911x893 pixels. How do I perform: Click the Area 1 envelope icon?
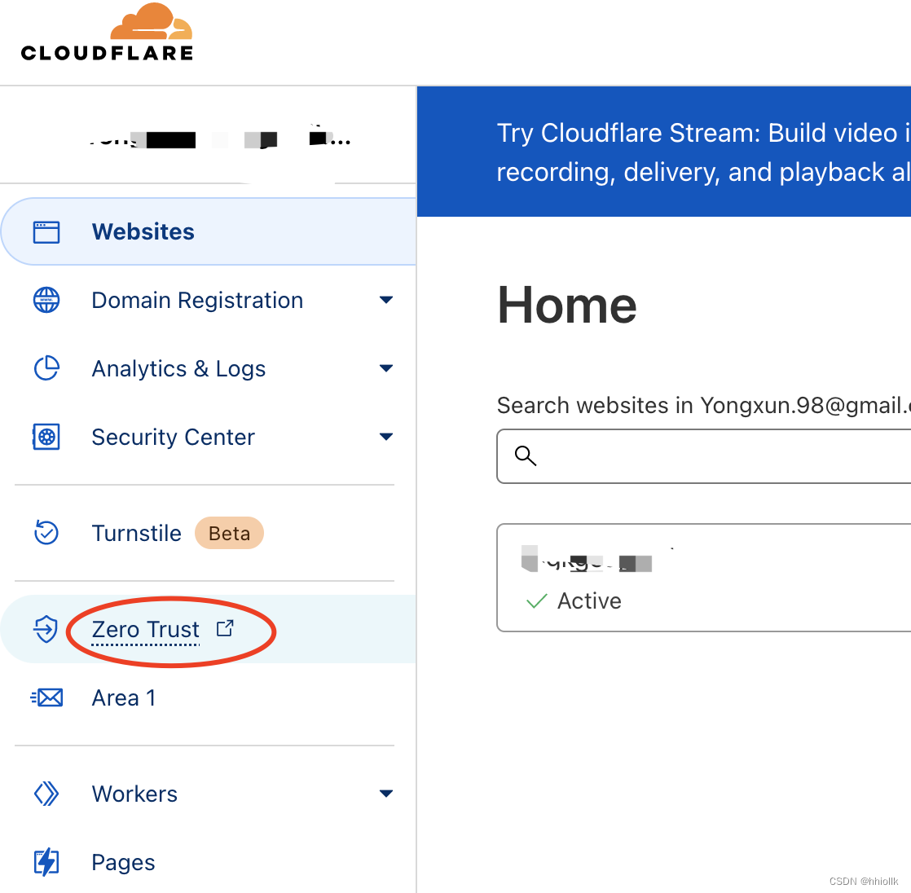46,697
